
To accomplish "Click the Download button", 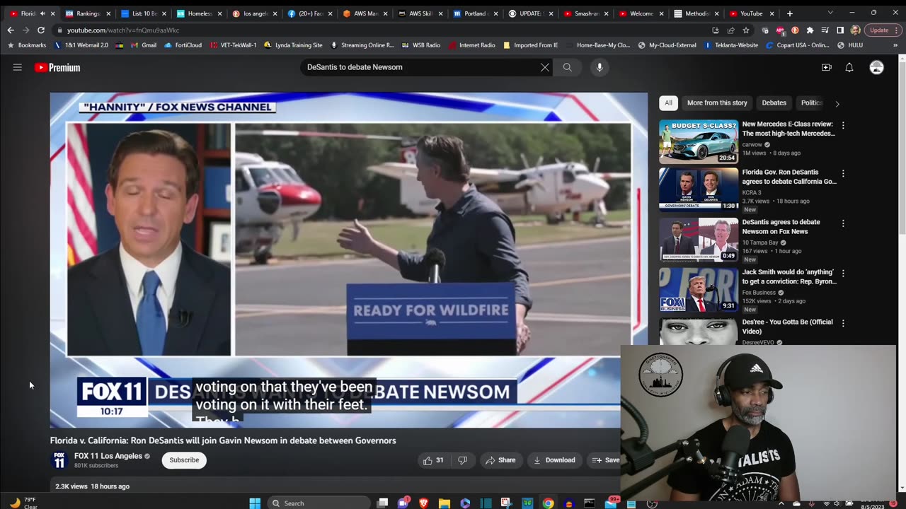I will (x=554, y=460).
